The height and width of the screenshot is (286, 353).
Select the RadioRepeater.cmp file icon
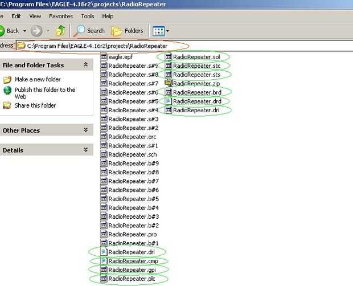coord(104,261)
